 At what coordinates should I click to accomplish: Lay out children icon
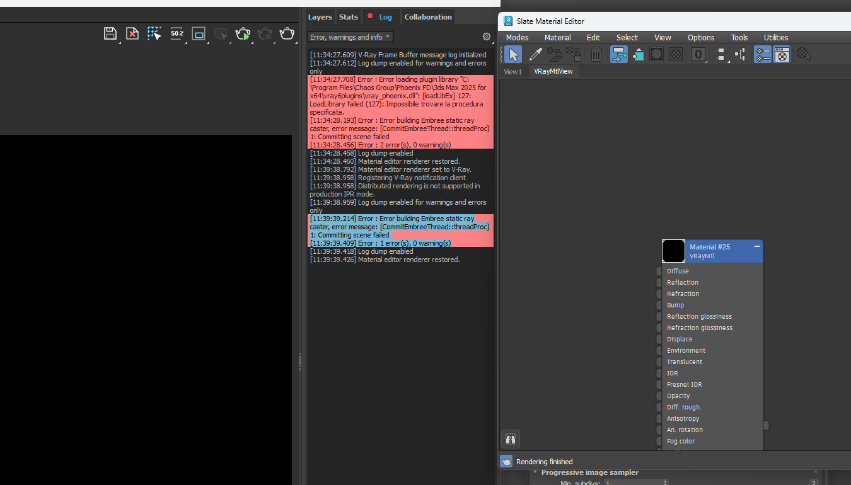740,54
